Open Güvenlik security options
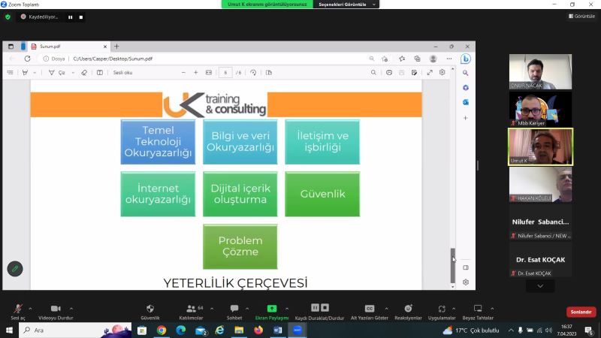Screen dimensions: 601x338 150,311
